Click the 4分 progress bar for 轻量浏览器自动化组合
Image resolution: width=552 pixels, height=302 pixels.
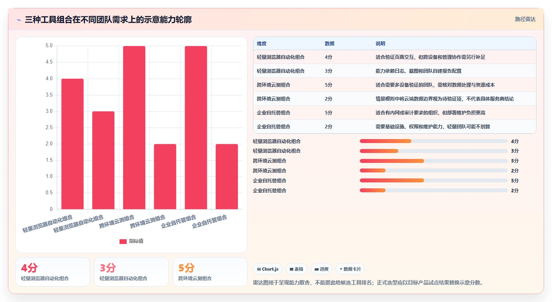click(x=434, y=141)
